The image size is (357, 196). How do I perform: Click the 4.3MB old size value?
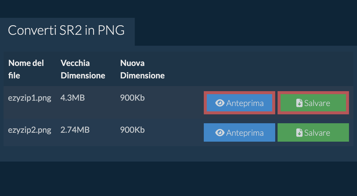pos(73,98)
